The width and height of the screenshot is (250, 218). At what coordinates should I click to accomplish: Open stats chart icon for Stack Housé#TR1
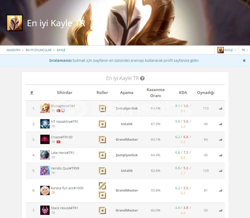220,210
